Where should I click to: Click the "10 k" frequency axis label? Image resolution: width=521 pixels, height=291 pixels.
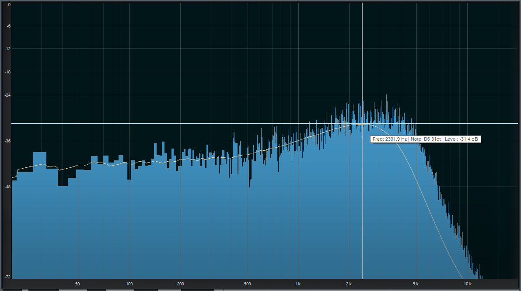468,284
